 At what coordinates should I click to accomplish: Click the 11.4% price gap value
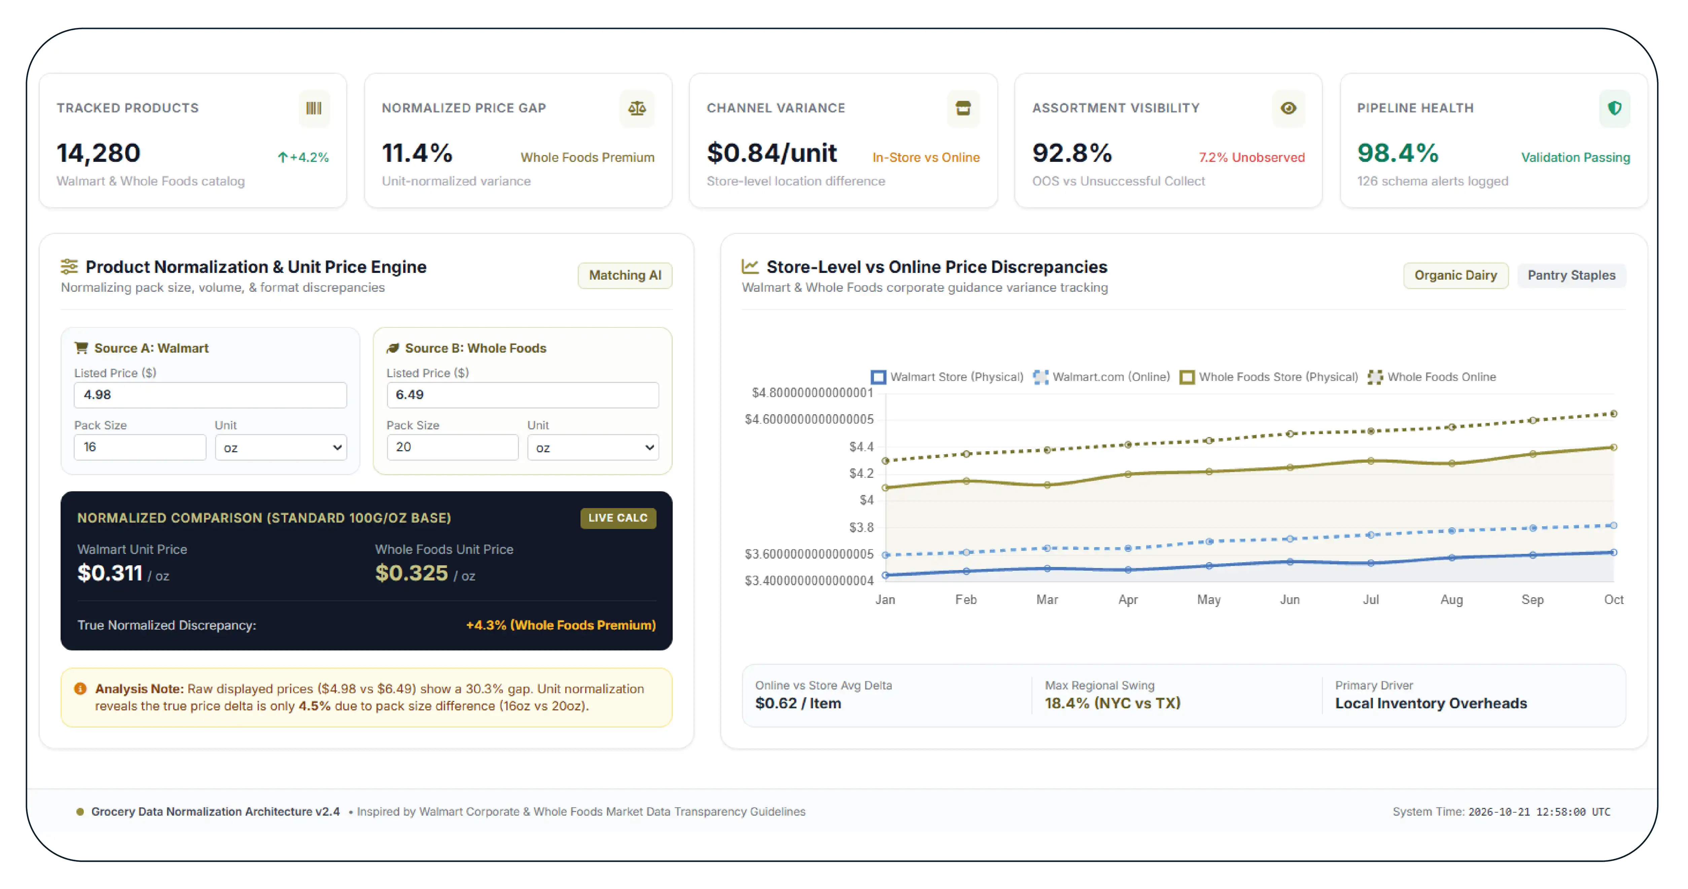(417, 153)
